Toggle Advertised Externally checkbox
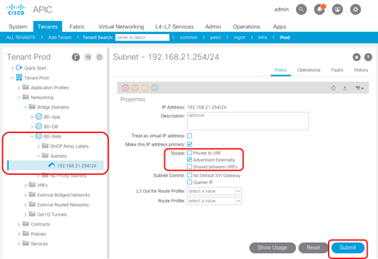 click(190, 159)
